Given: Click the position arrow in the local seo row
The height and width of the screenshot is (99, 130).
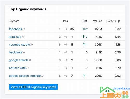Looking at the screenshot, I should (x=66, y=37).
